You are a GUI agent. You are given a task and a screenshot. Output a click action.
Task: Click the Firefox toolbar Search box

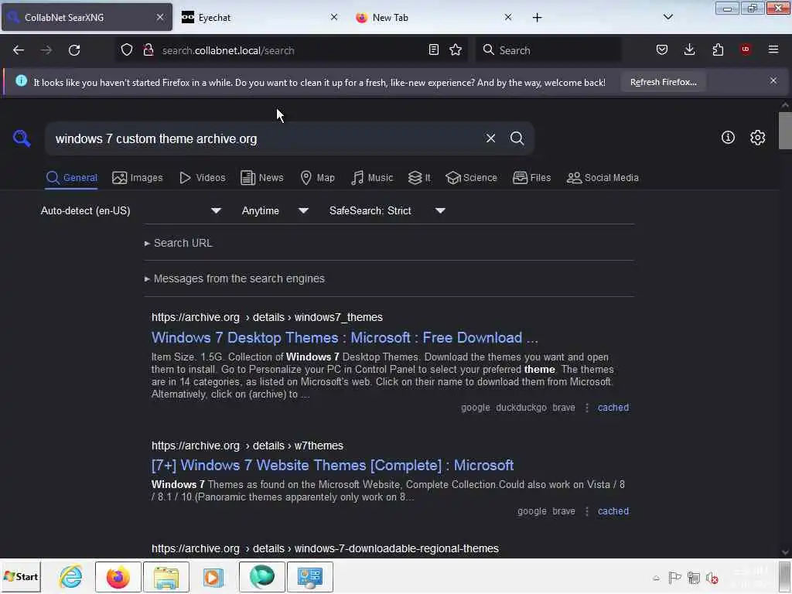click(x=548, y=50)
